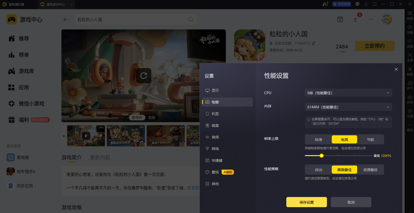
Task: Enter fullscreen with the 全屏 icon
Action: pyautogui.click(x=410, y=57)
